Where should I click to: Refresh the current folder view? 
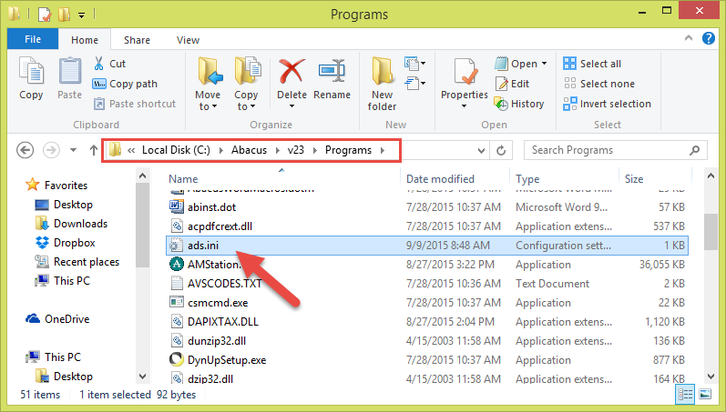click(501, 150)
